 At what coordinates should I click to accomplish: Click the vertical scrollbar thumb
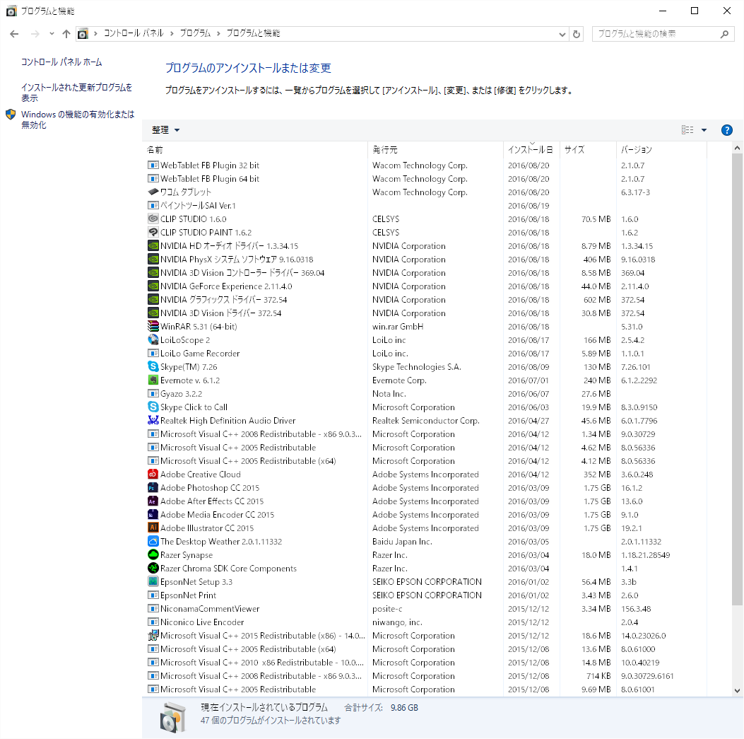tap(737, 380)
